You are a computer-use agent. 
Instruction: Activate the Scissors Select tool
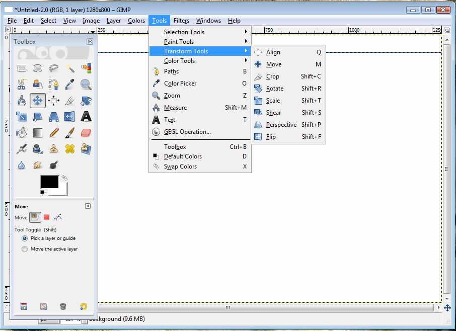[22, 84]
